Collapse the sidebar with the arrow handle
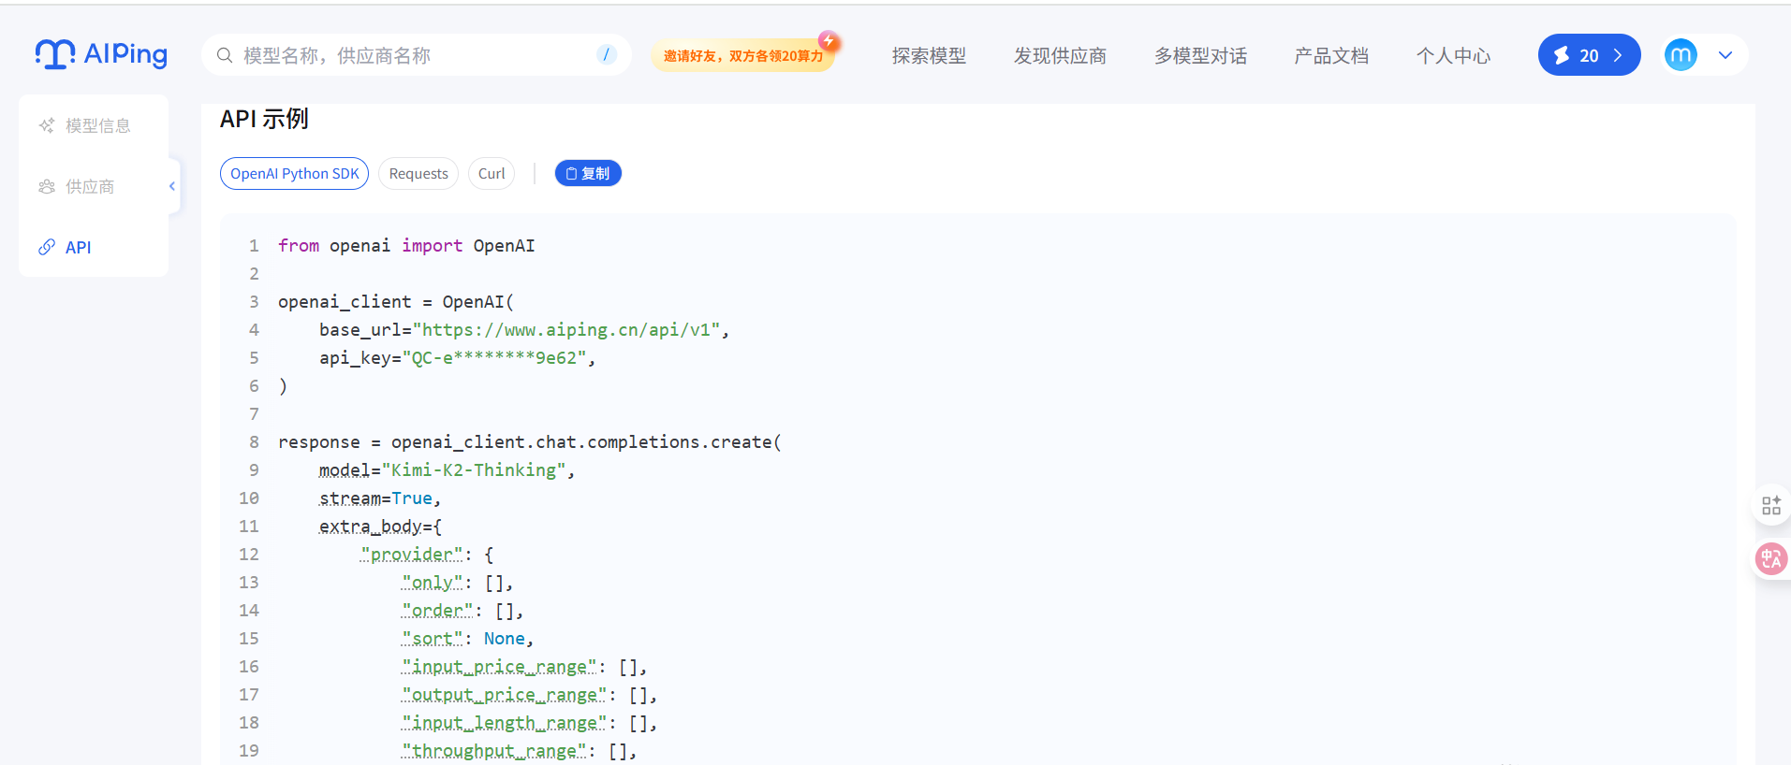This screenshot has height=765, width=1791. pos(172,186)
